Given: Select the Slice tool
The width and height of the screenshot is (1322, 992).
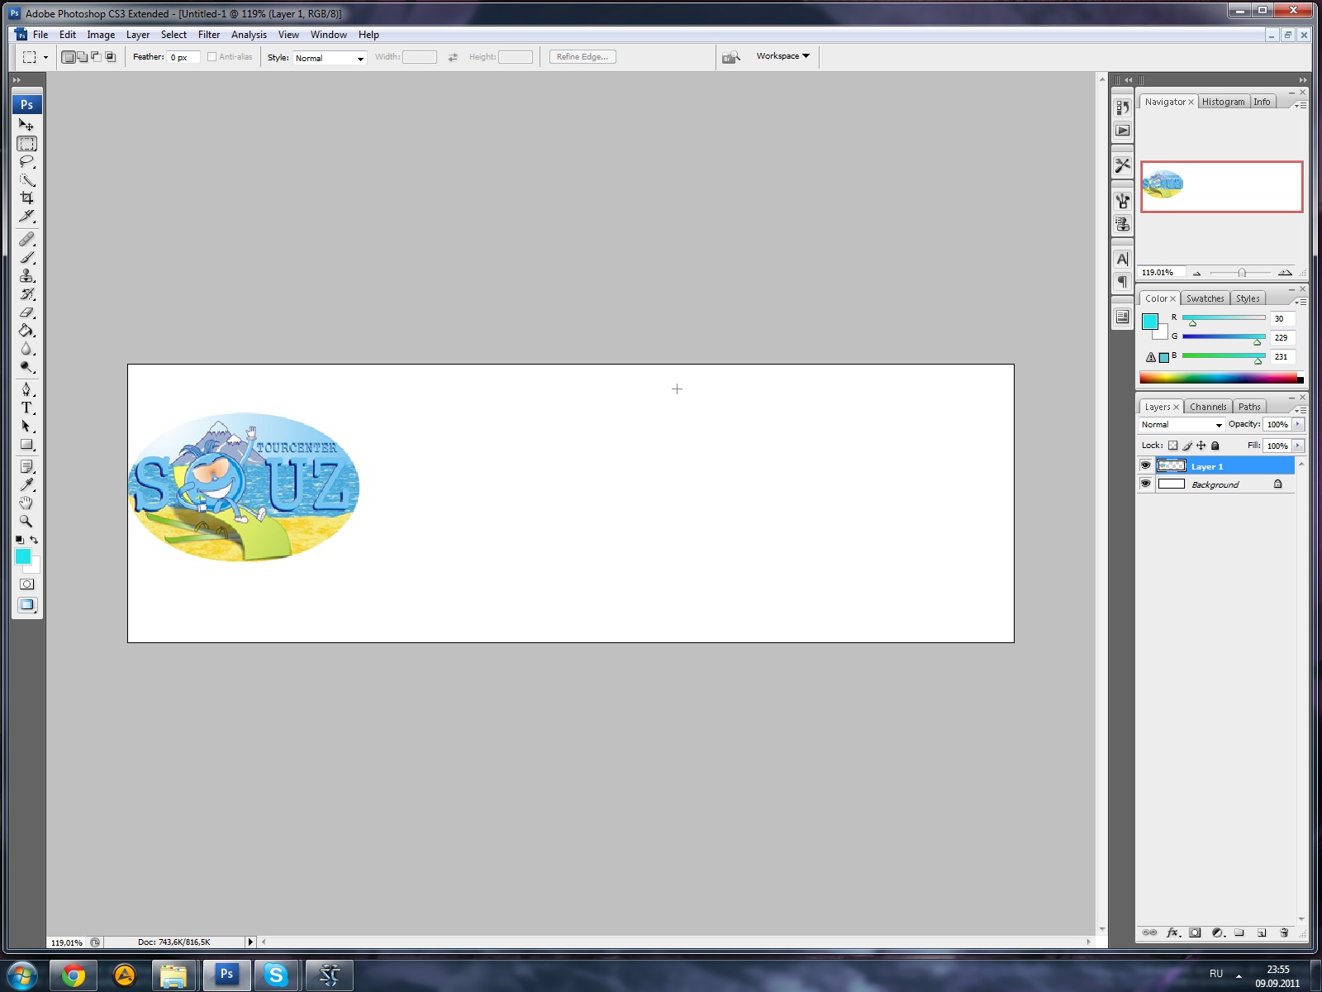Looking at the screenshot, I should click(x=26, y=217).
